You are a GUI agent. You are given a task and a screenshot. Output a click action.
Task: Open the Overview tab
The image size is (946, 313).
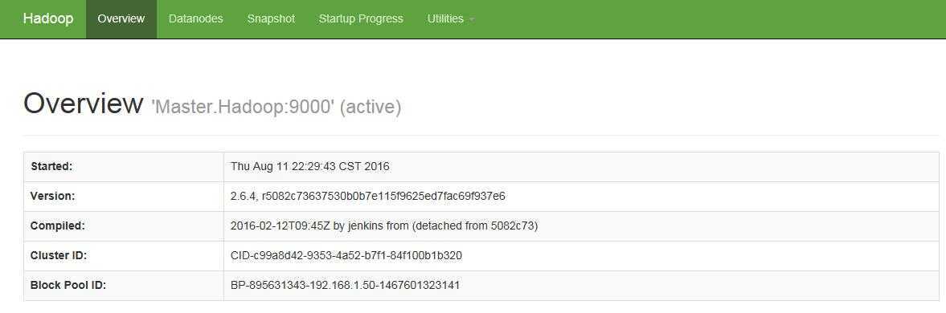pos(121,18)
